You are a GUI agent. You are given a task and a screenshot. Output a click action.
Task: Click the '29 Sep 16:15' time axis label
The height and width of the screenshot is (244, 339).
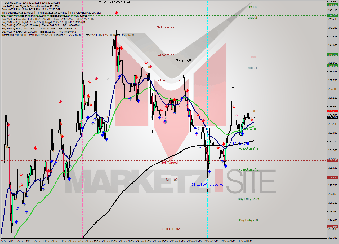click(211, 241)
